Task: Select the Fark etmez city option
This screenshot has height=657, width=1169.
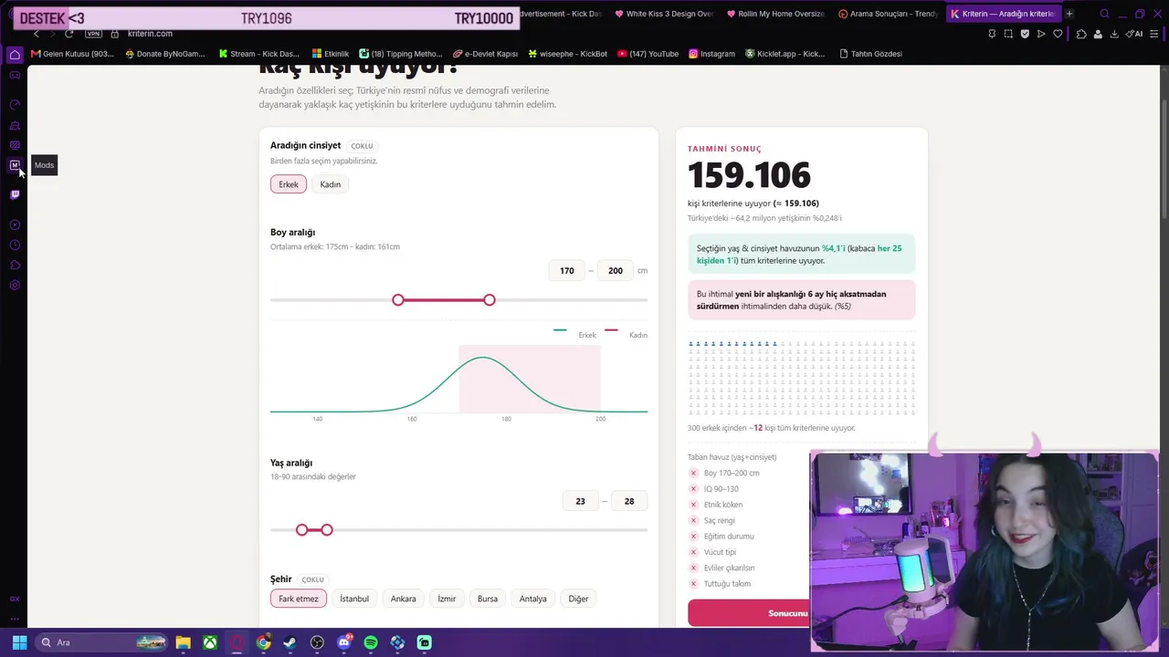Action: [x=299, y=599]
